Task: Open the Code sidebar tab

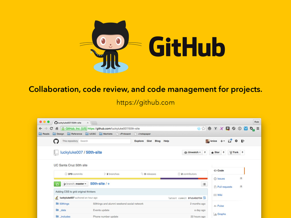Action: [228, 171]
